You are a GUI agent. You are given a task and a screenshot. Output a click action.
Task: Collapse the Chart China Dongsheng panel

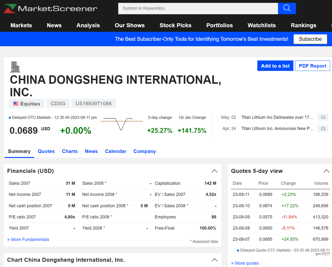[214, 260]
